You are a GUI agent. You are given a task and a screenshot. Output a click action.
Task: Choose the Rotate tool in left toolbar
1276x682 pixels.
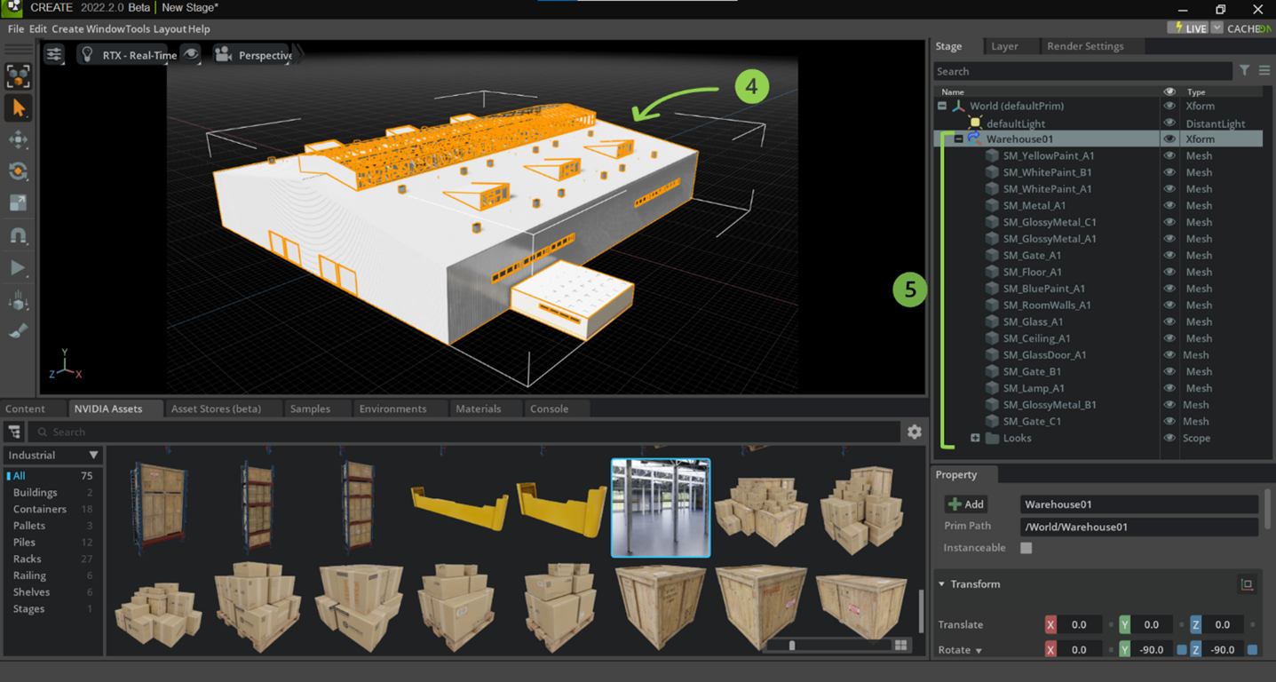pos(18,171)
